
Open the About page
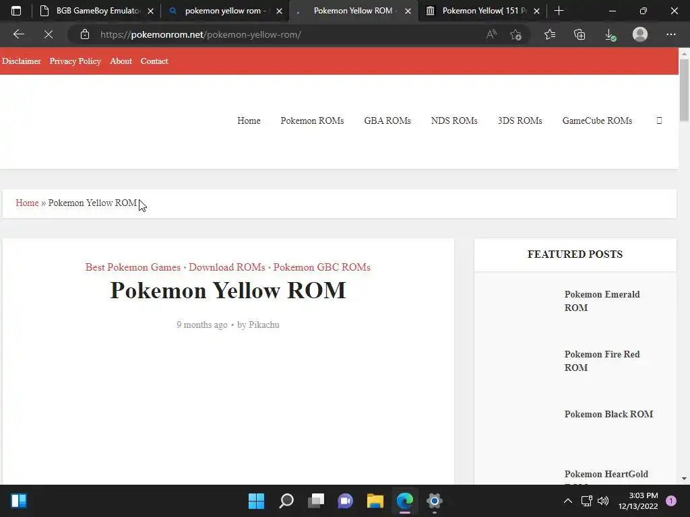[x=121, y=61]
